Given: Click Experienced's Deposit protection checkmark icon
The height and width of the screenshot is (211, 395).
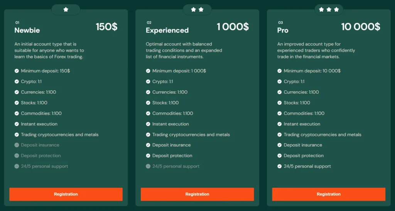Looking at the screenshot, I should [148, 156].
